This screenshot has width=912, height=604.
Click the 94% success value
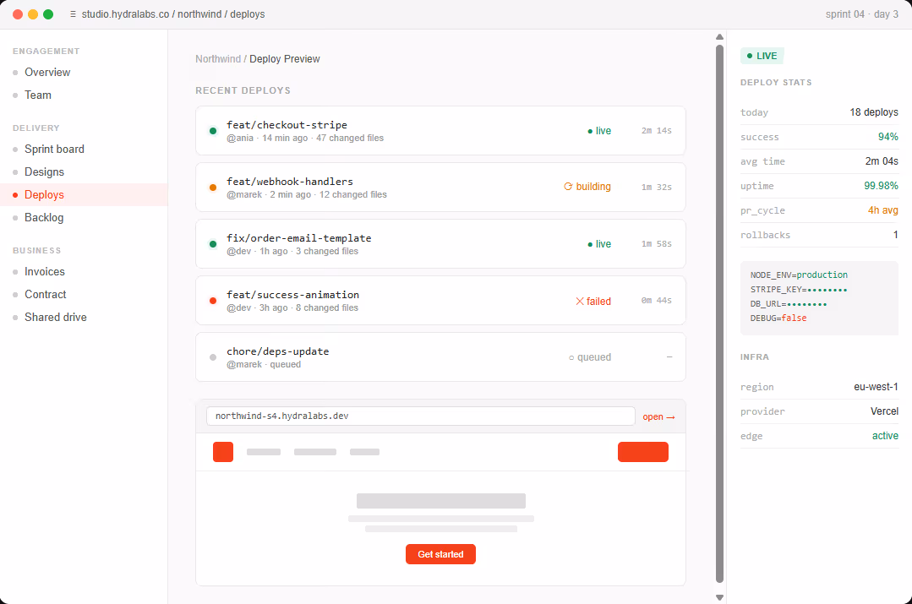click(888, 137)
